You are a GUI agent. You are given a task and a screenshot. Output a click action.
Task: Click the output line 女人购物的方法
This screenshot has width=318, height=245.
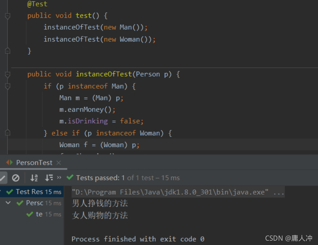(x=100, y=215)
